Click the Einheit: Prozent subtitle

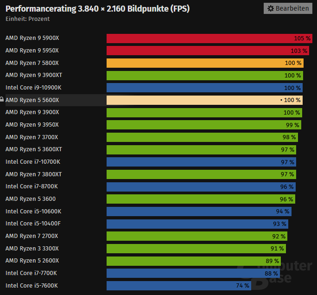point(27,19)
